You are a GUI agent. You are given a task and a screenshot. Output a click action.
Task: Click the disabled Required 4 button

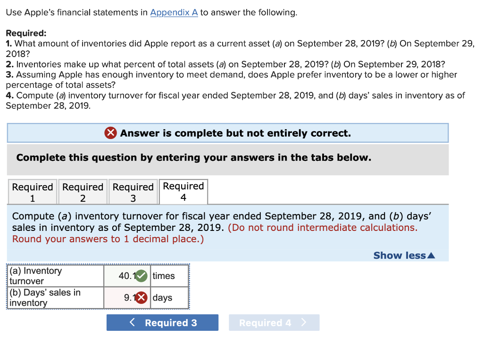(x=274, y=322)
